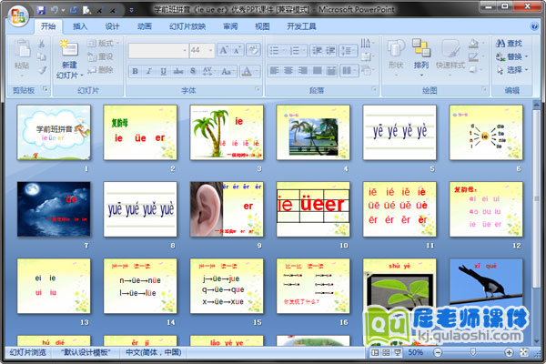Image resolution: width=546 pixels, height=364 pixels.
Task: Save the presentation from Quick Access toolbar
Action: (x=41, y=10)
